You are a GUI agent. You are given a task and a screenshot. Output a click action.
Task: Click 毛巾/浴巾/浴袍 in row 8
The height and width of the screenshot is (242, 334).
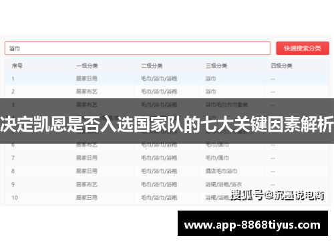pos(159,171)
